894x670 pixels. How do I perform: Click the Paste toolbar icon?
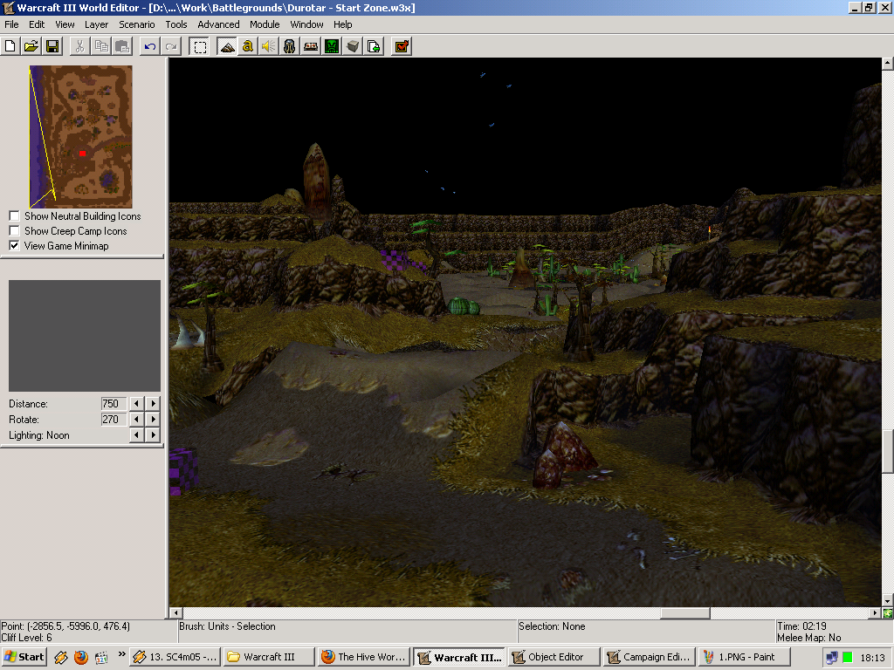pos(122,46)
